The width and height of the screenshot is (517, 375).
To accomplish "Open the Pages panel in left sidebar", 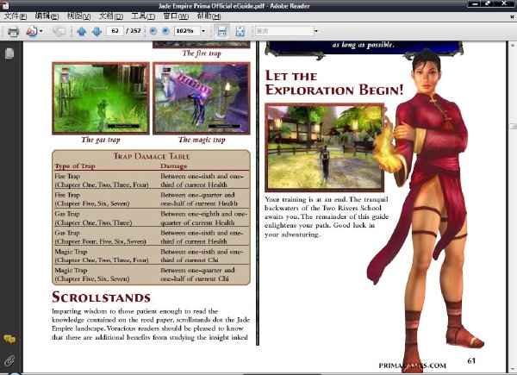I will point(9,53).
